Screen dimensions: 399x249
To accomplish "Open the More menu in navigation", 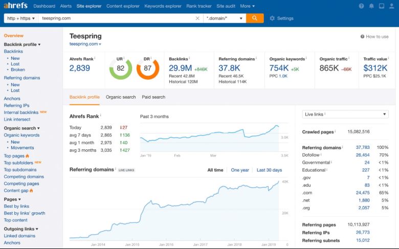I will click(247, 6).
